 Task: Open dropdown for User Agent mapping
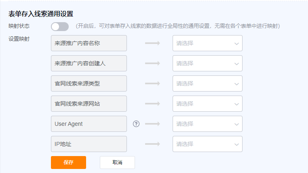tap(207, 124)
